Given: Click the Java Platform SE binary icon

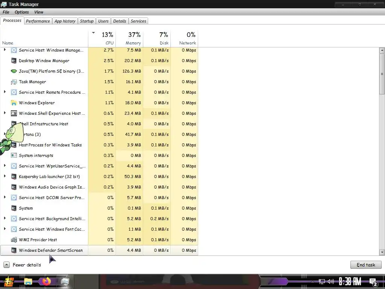Looking at the screenshot, I should pos(14,71).
